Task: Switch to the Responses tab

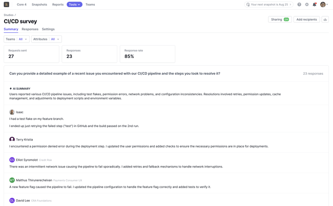Action: pos(30,29)
